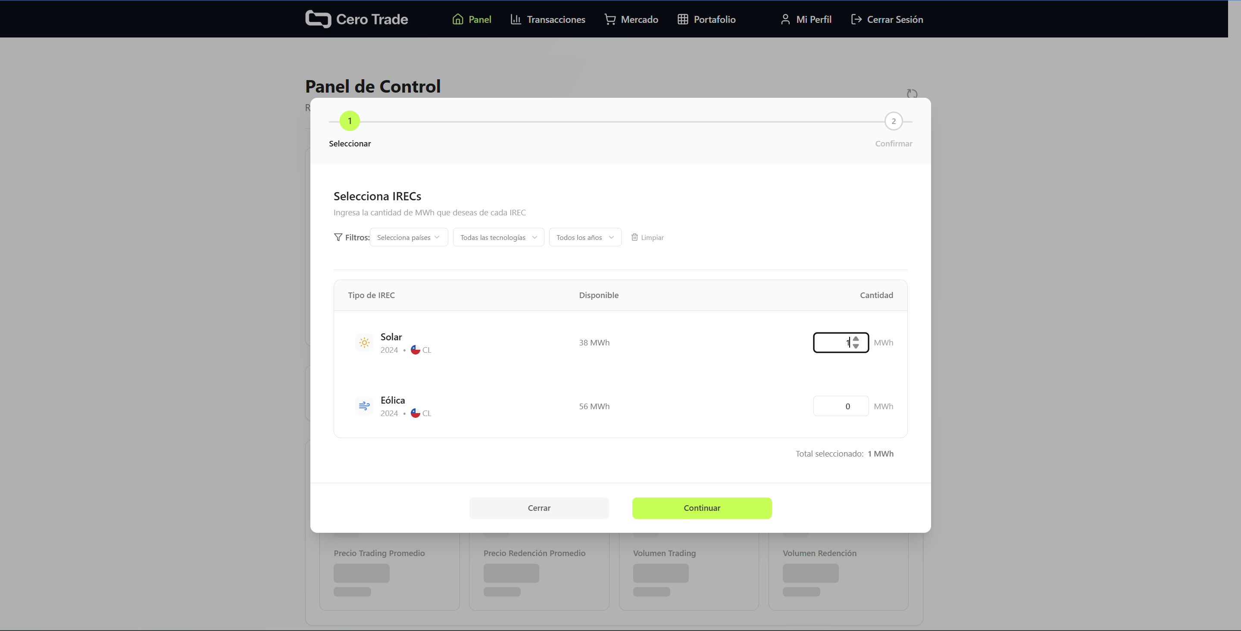Image resolution: width=1241 pixels, height=631 pixels.
Task: Expand the Todas las tecnologías dropdown
Action: tap(498, 237)
